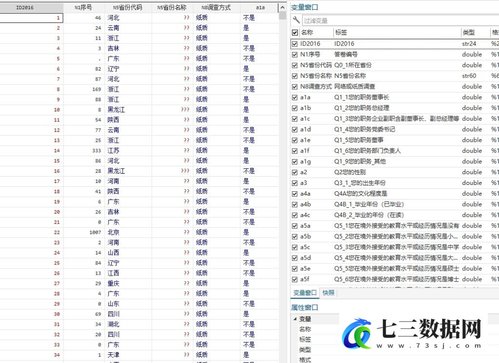Click the wrench filter icon in variables window
The height and width of the screenshot is (363, 499).
point(296,20)
